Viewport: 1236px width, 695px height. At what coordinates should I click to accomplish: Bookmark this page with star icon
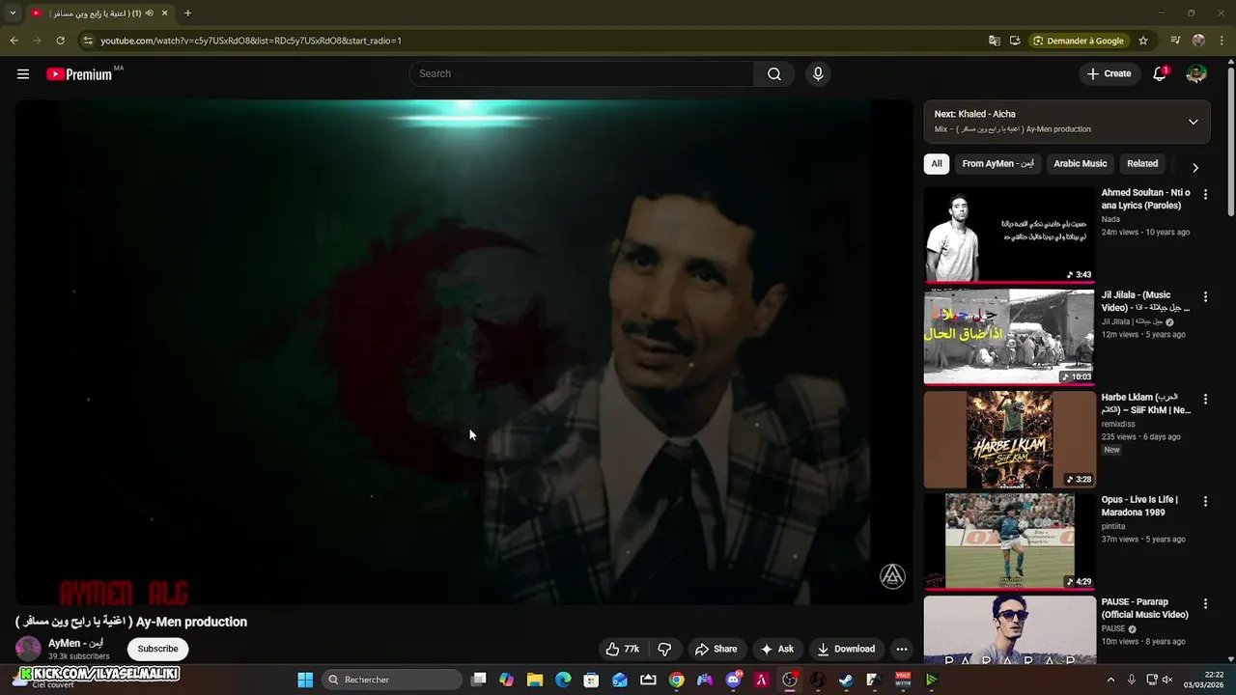(x=1143, y=41)
